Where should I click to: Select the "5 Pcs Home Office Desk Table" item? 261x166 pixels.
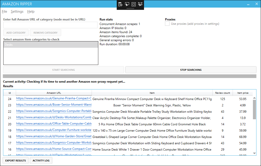click(152, 124)
